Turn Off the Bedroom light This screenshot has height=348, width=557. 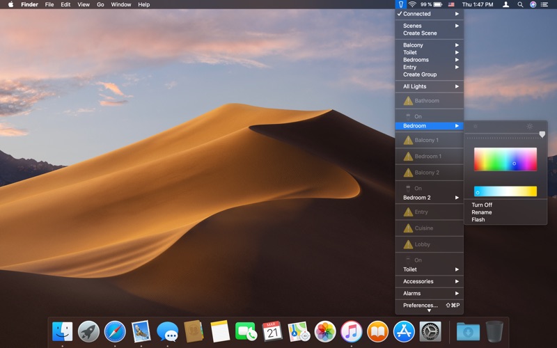tap(482, 205)
